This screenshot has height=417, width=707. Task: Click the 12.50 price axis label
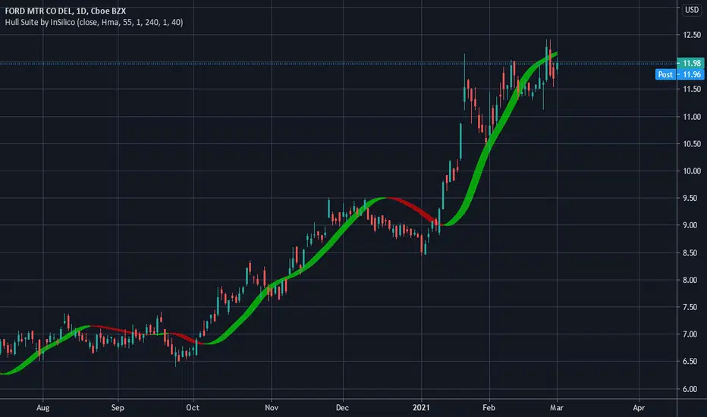[692, 35]
